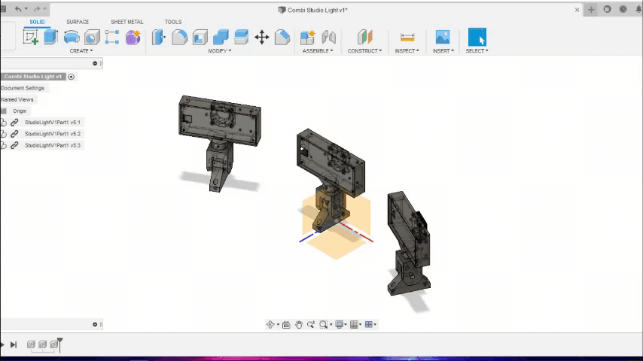Pick the Hole tool

(x=92, y=38)
